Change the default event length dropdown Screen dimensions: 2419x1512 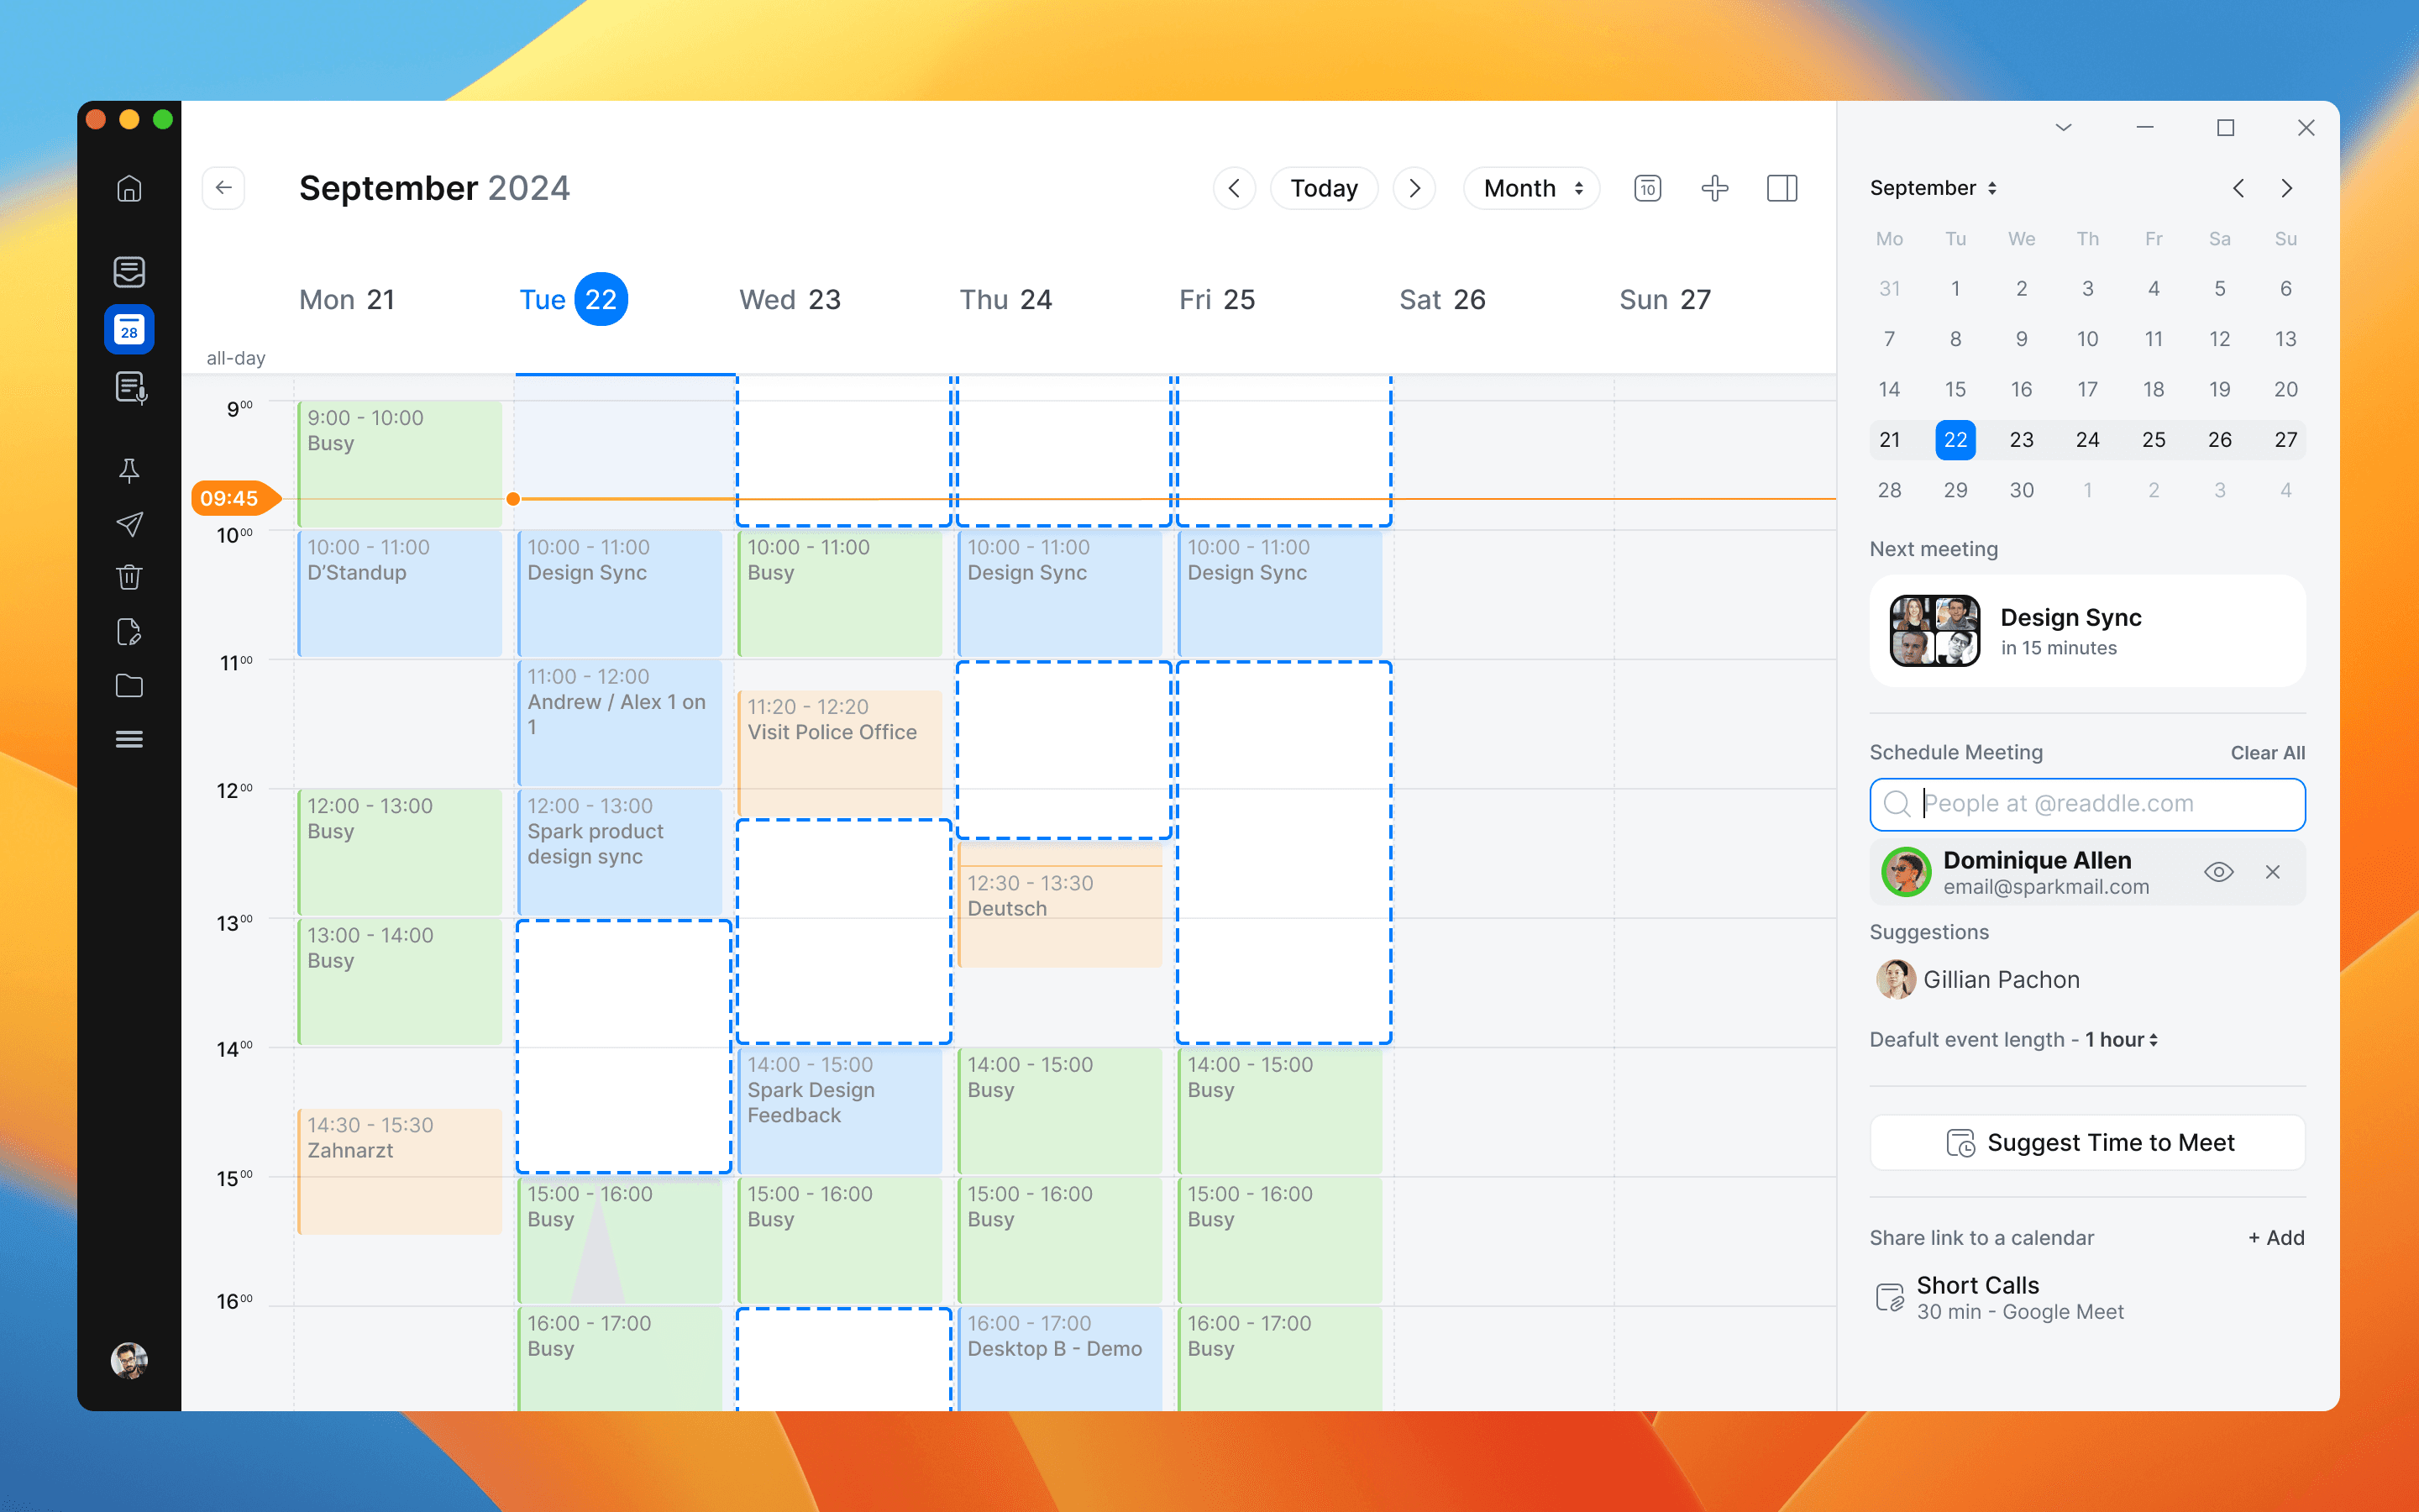(x=2121, y=1040)
